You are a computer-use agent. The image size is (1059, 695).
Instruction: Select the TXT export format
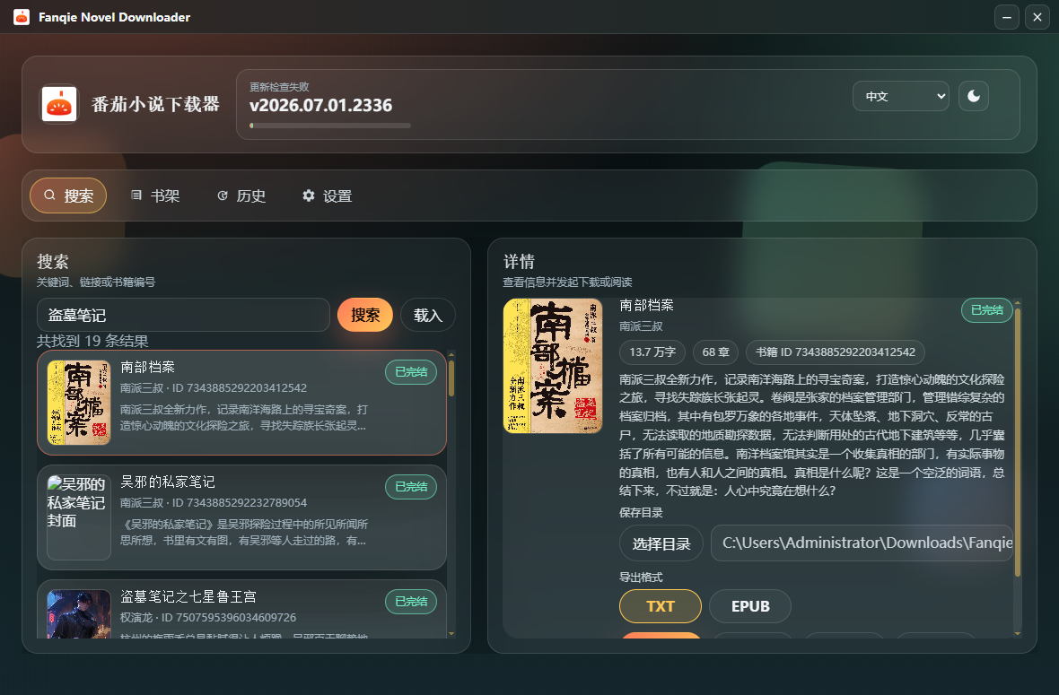tap(660, 606)
